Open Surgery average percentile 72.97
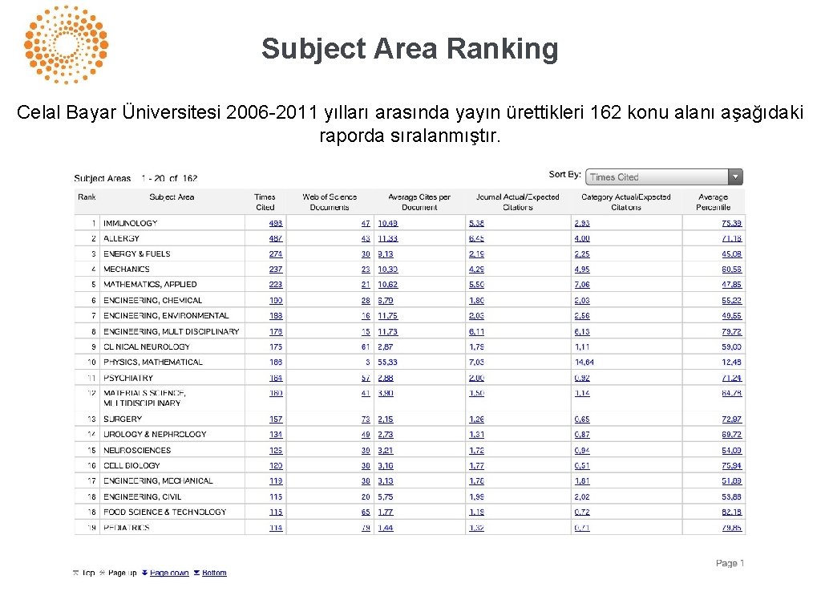821x616 pixels. (731, 419)
